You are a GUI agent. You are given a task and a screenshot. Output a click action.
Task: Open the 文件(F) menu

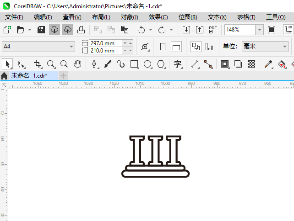click(x=14, y=17)
